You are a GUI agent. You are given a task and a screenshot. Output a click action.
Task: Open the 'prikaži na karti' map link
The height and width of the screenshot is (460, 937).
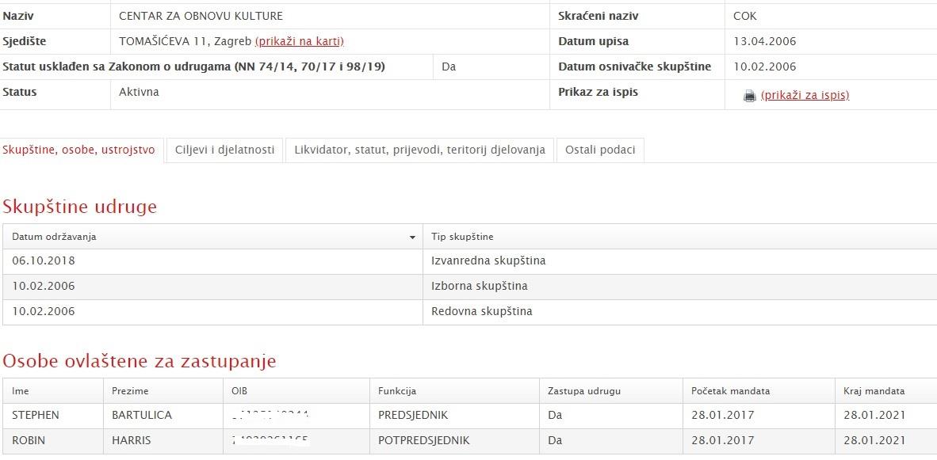click(x=299, y=41)
